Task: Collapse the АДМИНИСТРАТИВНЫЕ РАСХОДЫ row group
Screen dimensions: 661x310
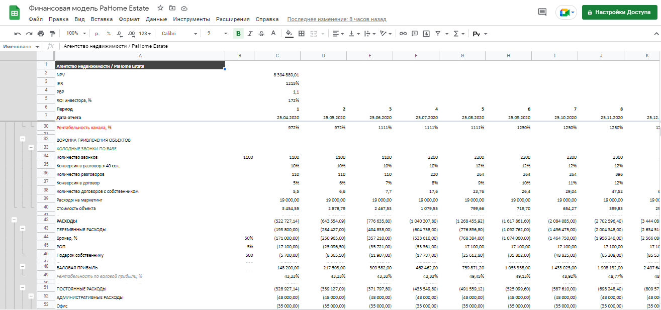Action: [x=31, y=295]
